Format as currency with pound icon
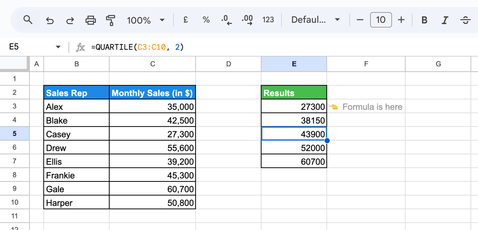The width and height of the screenshot is (478, 230). point(185,20)
